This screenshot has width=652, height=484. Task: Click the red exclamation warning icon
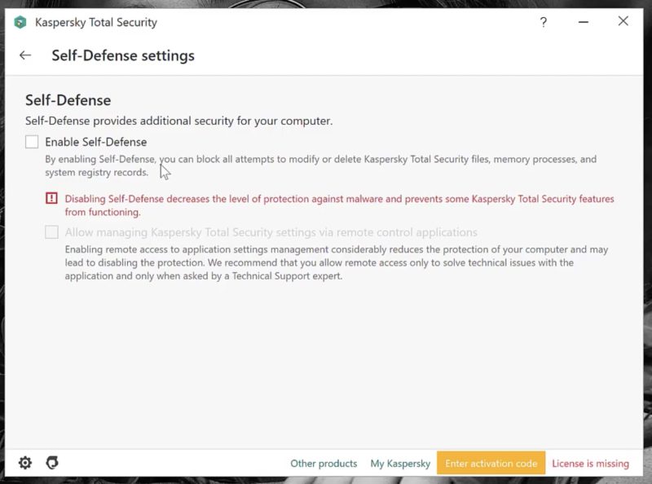click(x=51, y=198)
